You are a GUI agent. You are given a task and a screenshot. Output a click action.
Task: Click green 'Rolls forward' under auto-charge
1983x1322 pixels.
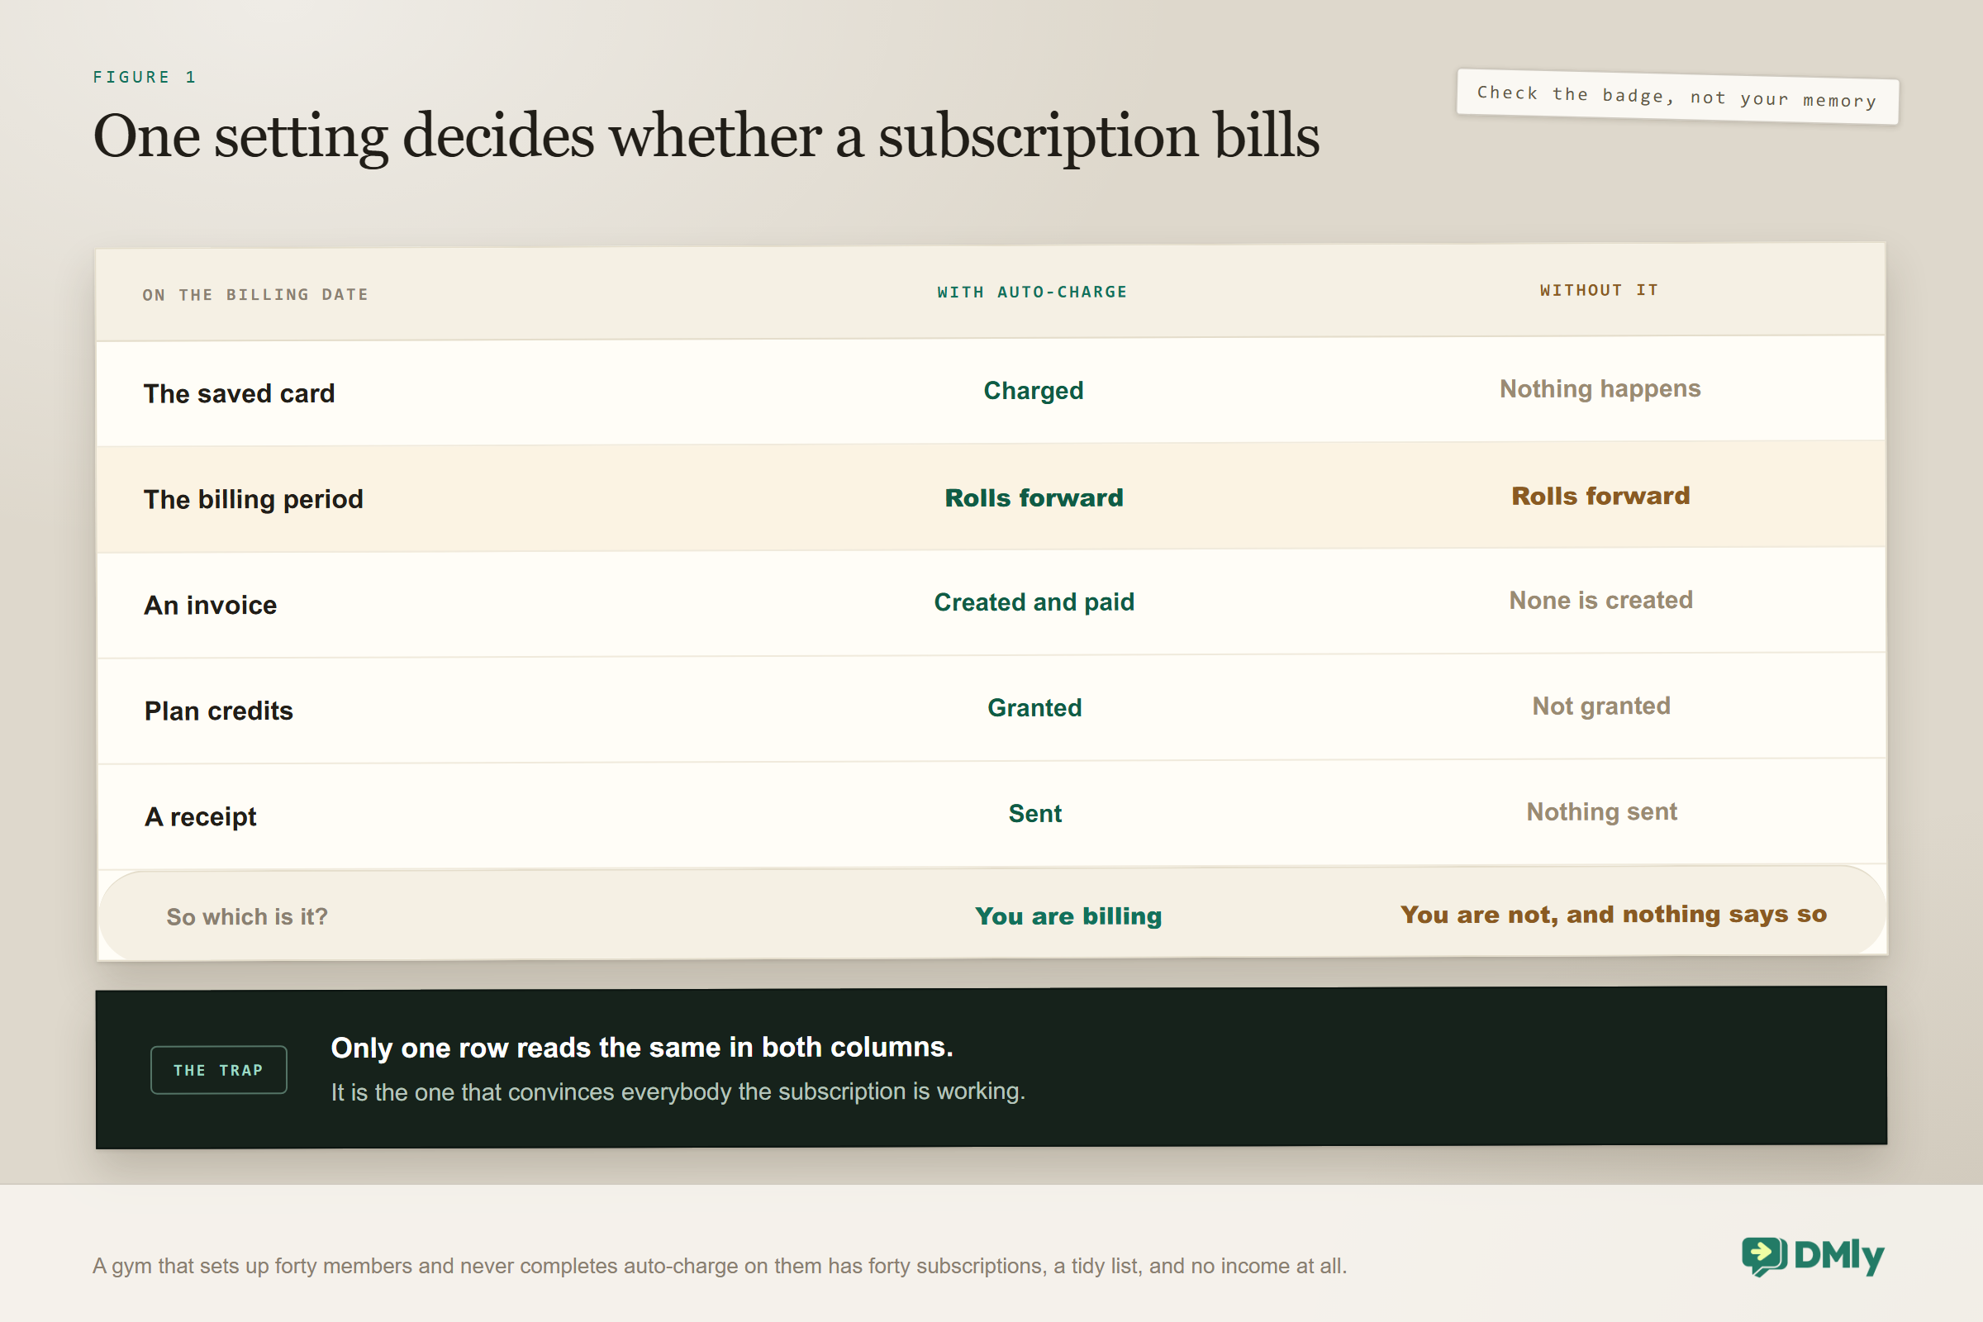click(1034, 497)
